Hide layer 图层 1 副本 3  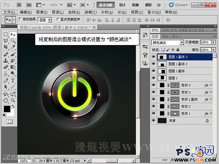pos(154,57)
